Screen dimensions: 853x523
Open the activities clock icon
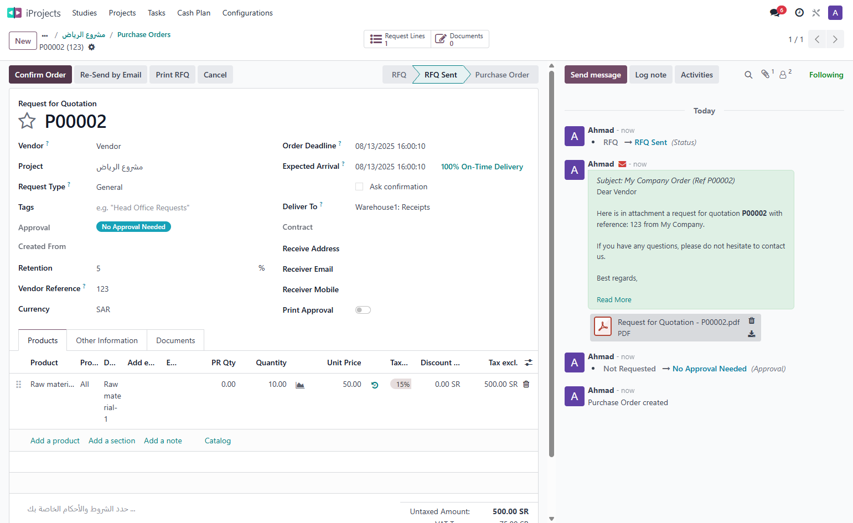click(x=799, y=13)
